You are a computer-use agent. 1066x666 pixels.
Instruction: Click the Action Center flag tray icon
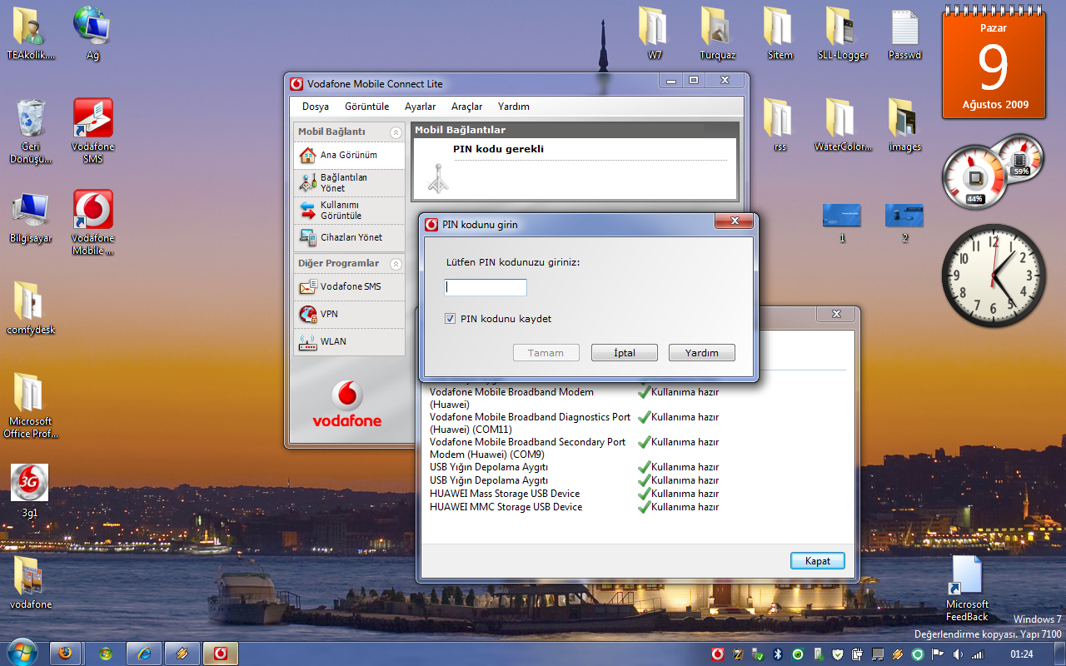pos(938,654)
